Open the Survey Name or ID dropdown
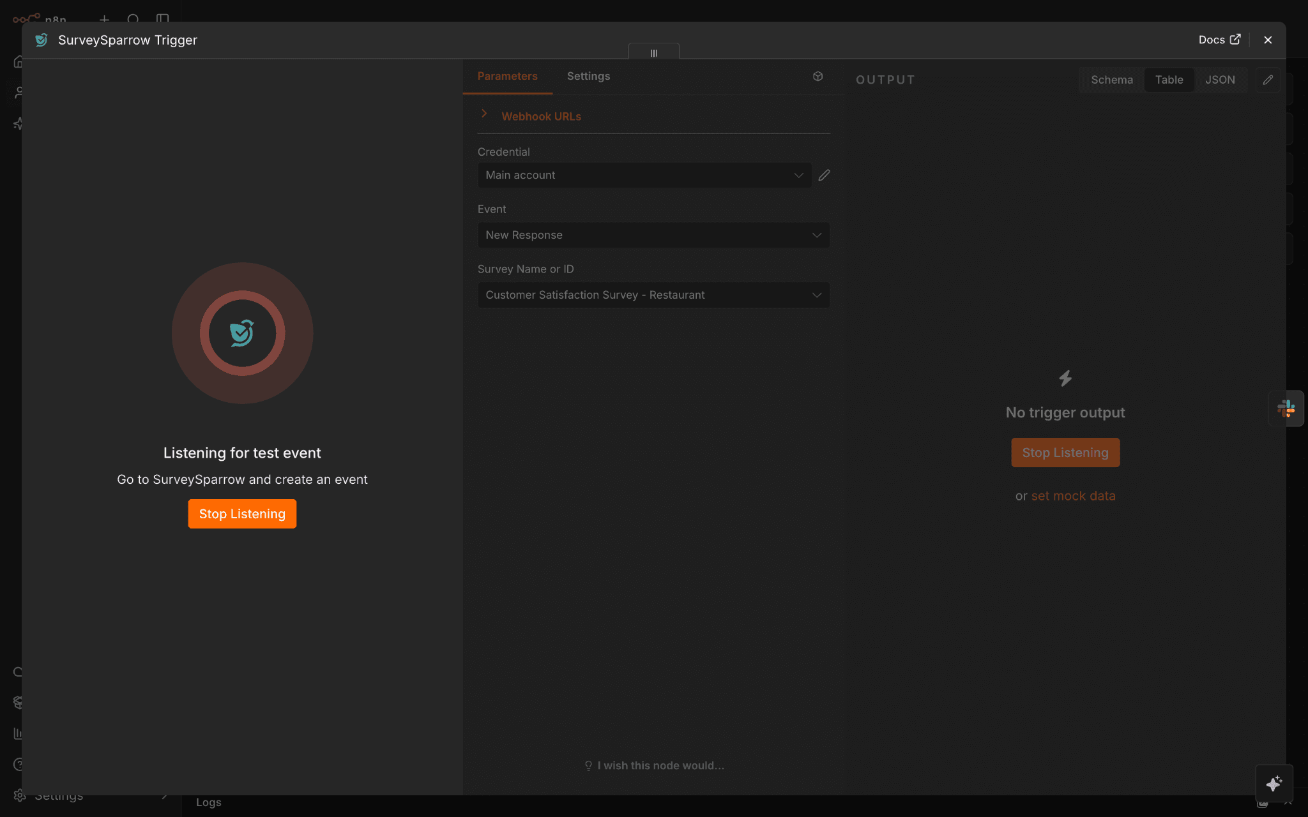1308x817 pixels. pyautogui.click(x=653, y=295)
